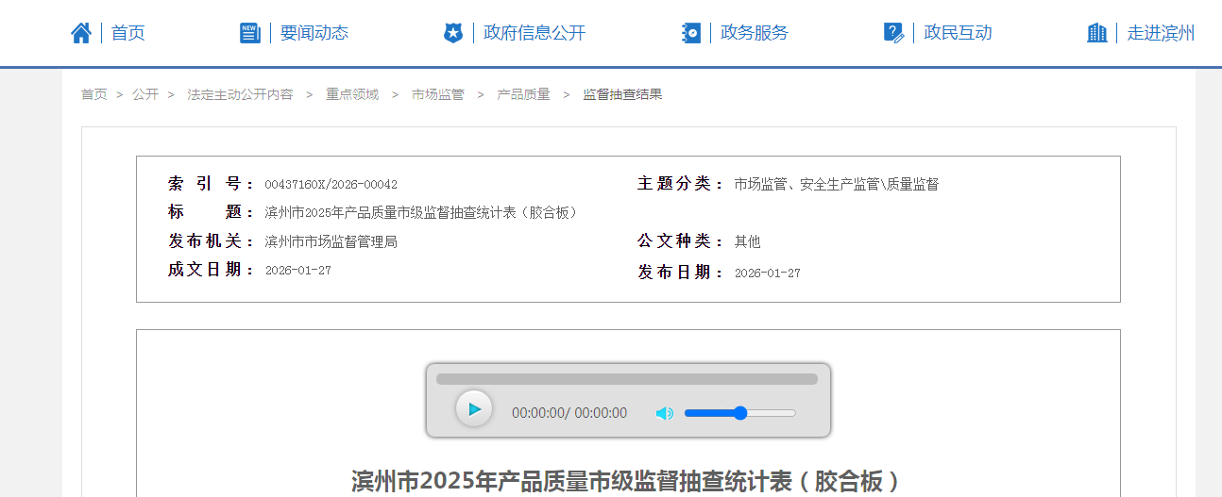Image resolution: width=1222 pixels, height=497 pixels.
Task: Click the news icon beside 要闻动态
Action: (249, 33)
